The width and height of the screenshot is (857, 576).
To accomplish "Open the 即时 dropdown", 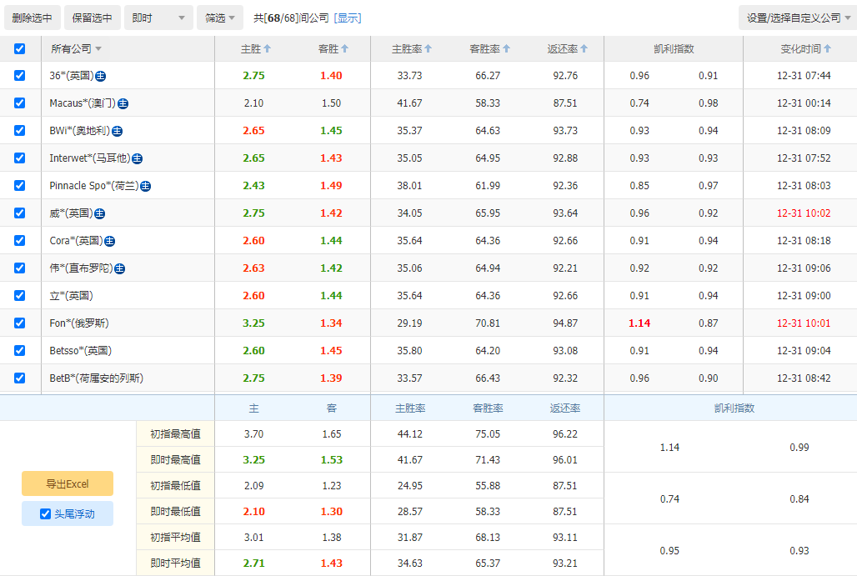I will pos(158,17).
